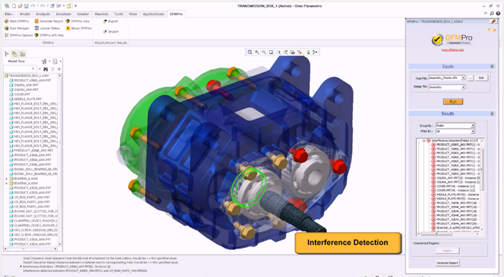Viewport: 504px width, 277px height.
Task: Click the Export results icon
Action: pyautogui.click(x=105, y=21)
